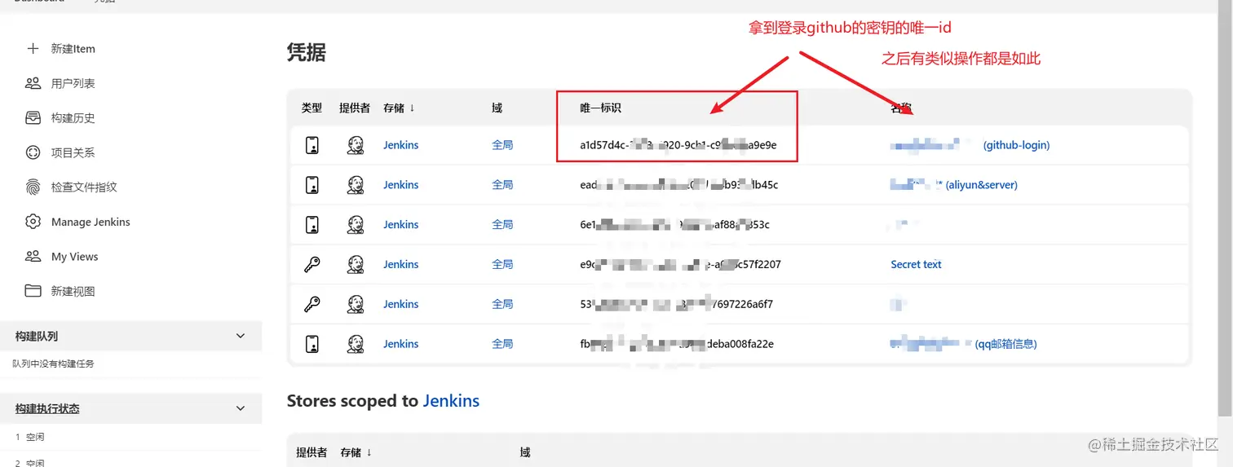Viewport: 1233px width, 467px height.
Task: Collapse the 构建队列 panel chevron
Action: tap(241, 336)
